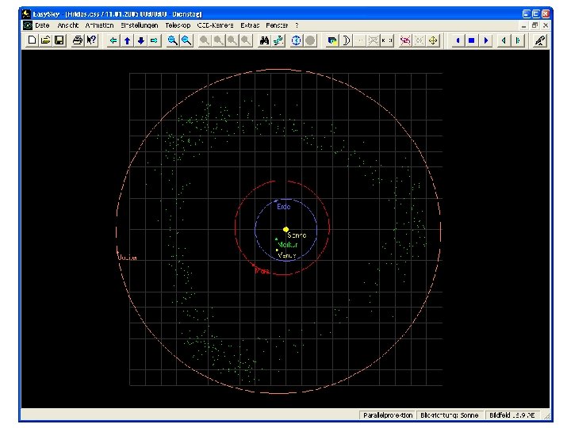Click the yellow Sonne marker
571x428 pixels.
click(286, 229)
